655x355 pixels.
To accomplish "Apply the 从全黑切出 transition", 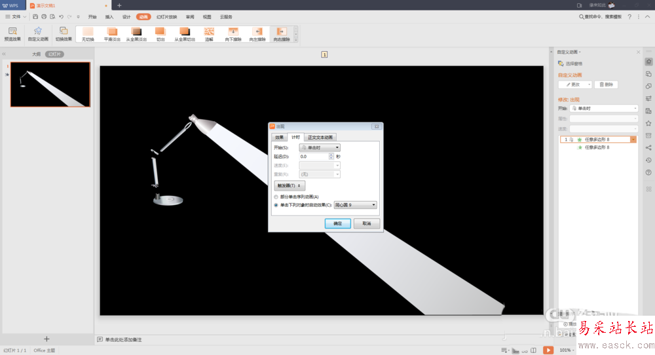I will 185,34.
